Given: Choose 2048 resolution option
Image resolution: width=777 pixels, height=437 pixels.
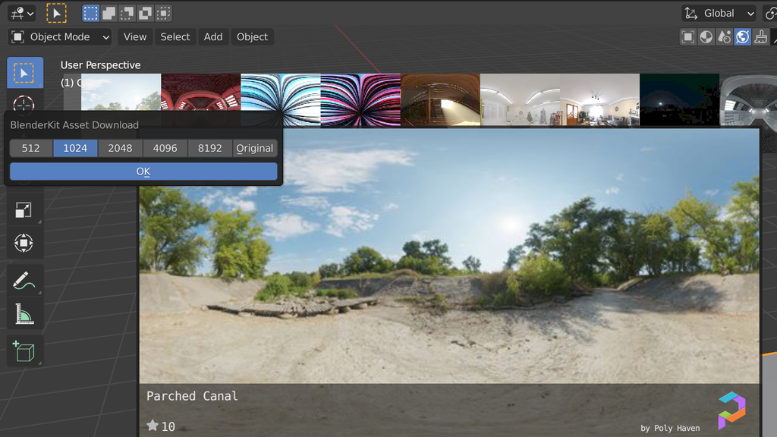Looking at the screenshot, I should [x=120, y=148].
